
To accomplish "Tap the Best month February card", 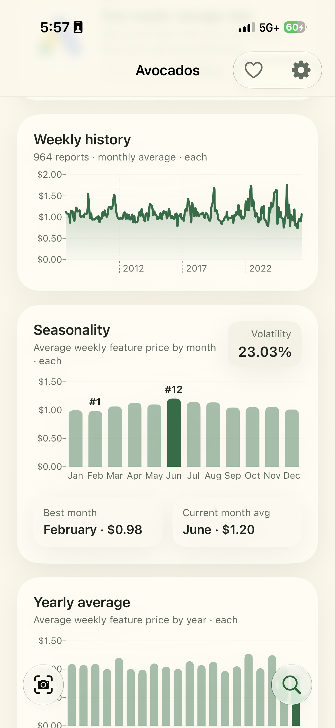I will coord(98,522).
